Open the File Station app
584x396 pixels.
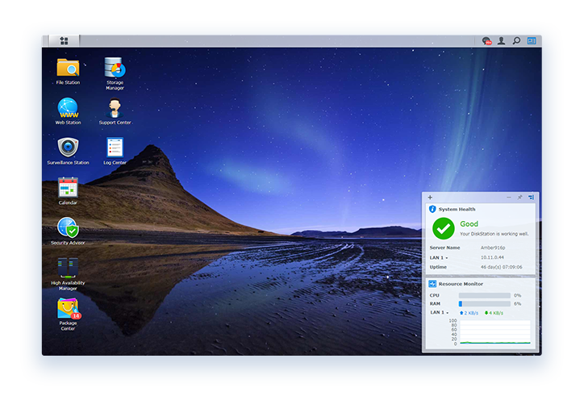68,68
